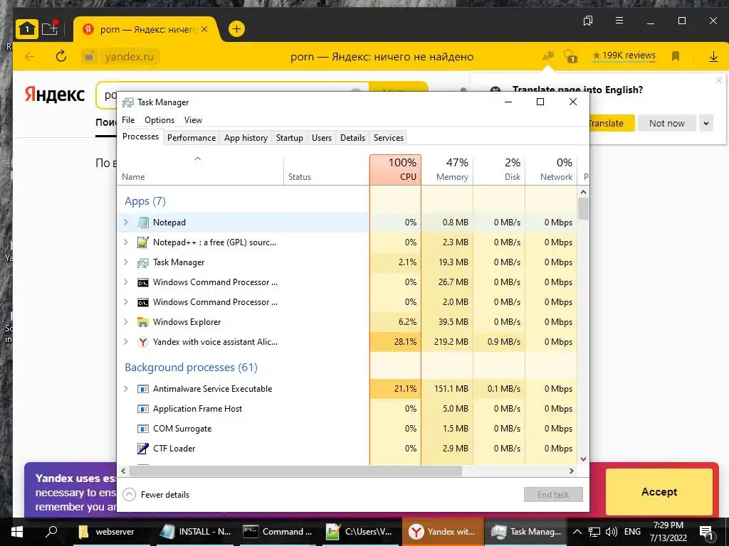
Task: Click the lock site info icon beside yandex.ru
Action: coord(89,57)
